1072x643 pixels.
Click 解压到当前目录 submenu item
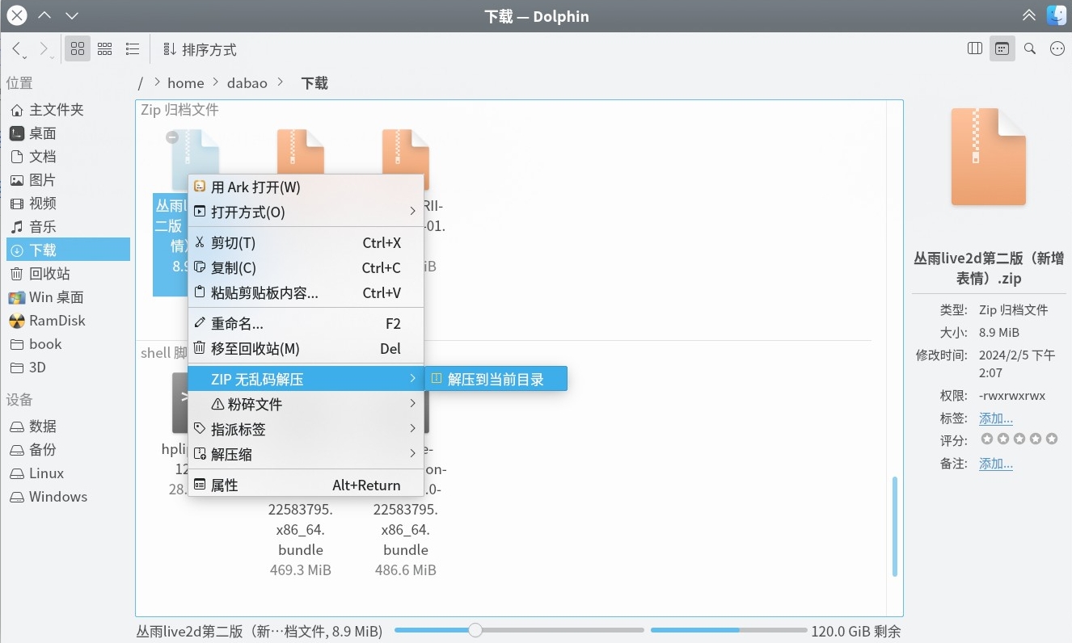pyautogui.click(x=496, y=379)
